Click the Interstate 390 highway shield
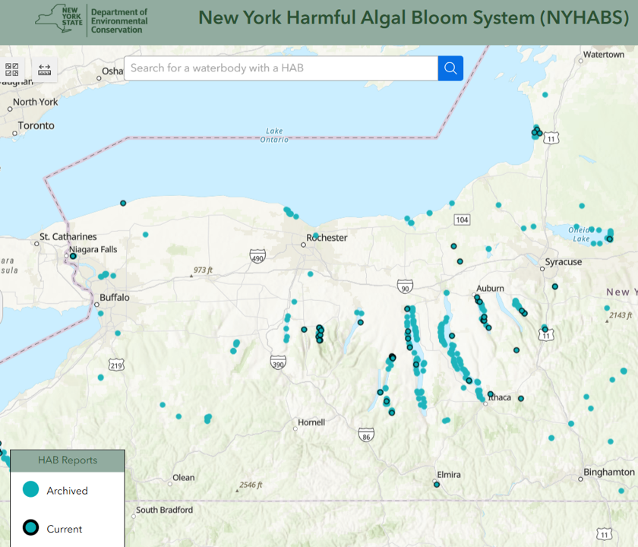The width and height of the screenshot is (638, 547). (x=278, y=362)
